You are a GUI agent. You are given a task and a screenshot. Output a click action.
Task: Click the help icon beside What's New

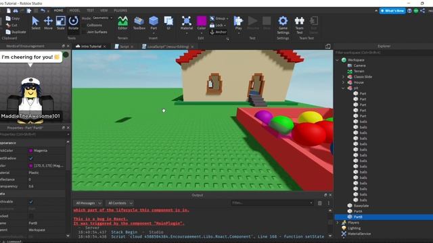tap(409, 11)
